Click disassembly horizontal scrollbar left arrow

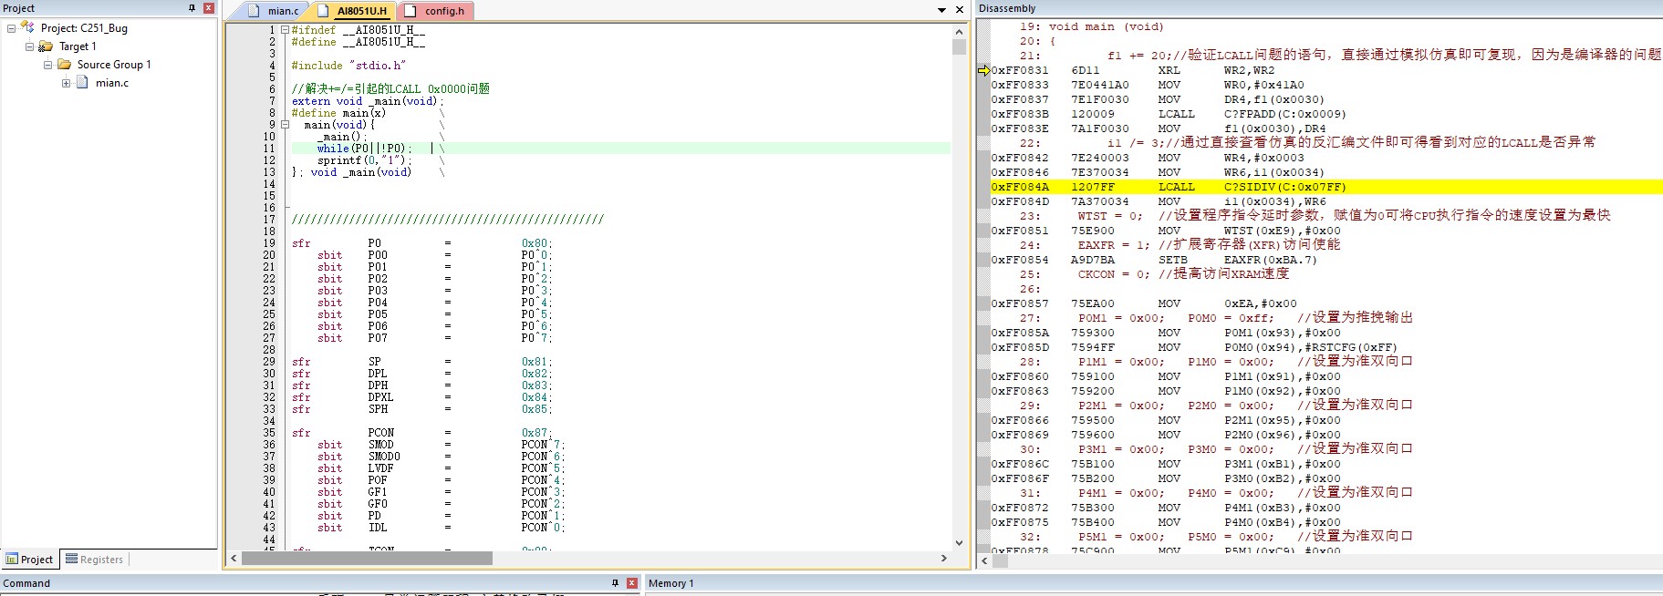click(x=983, y=561)
